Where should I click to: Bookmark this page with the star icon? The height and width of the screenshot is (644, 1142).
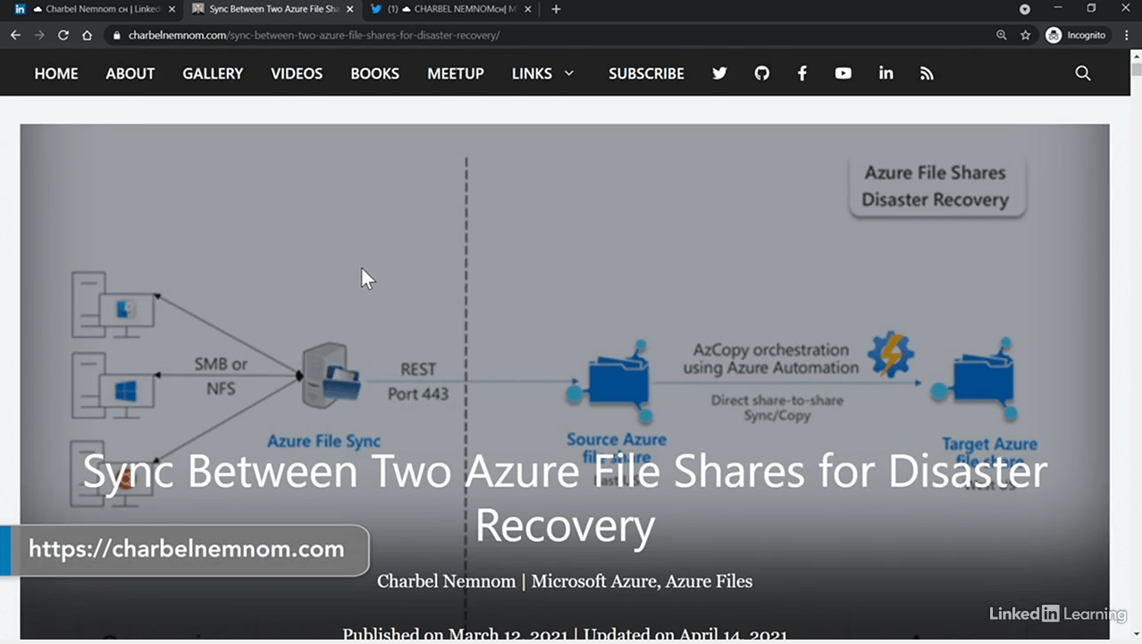pos(1026,35)
